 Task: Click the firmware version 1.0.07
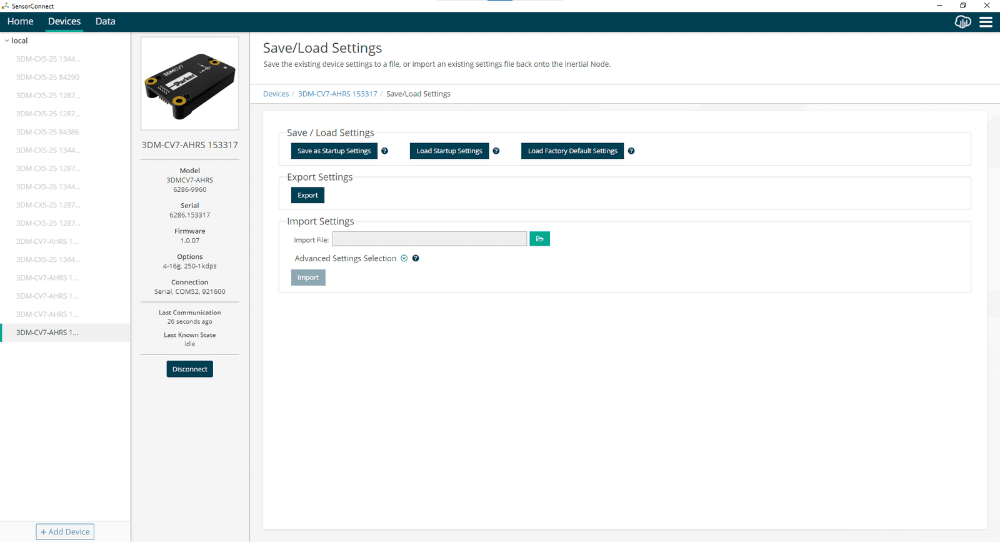click(x=190, y=241)
